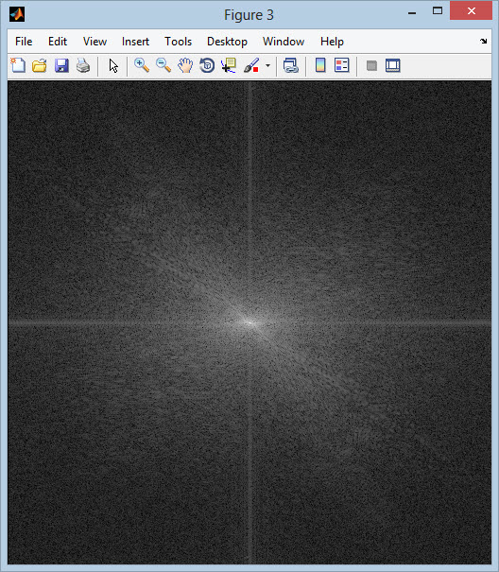Open a file with the folder icon
The height and width of the screenshot is (572, 499).
point(40,65)
